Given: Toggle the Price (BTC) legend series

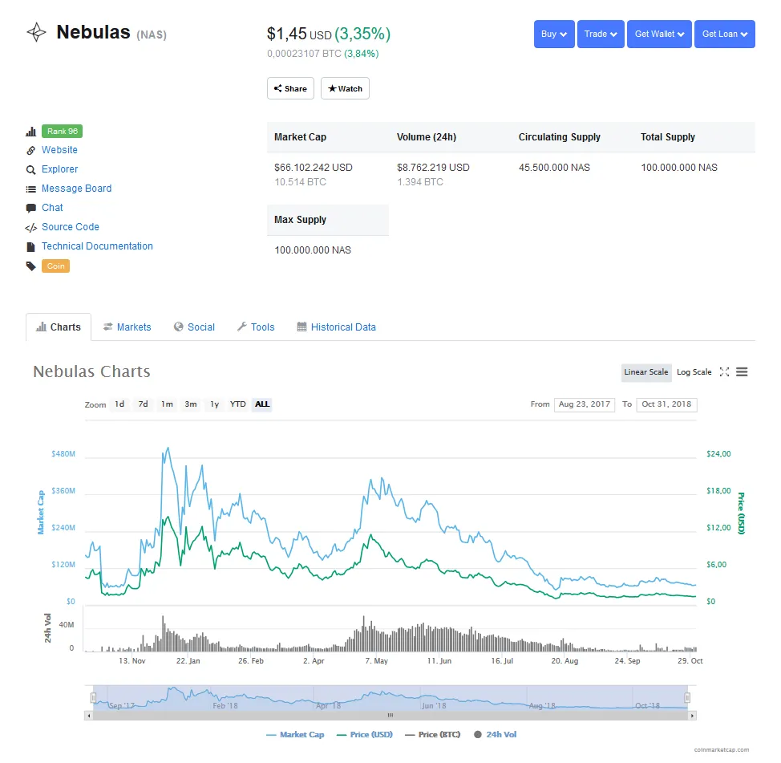Looking at the screenshot, I should pos(433,735).
